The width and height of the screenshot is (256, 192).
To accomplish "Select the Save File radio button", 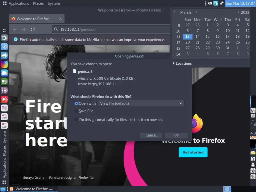I will (x=76, y=111).
